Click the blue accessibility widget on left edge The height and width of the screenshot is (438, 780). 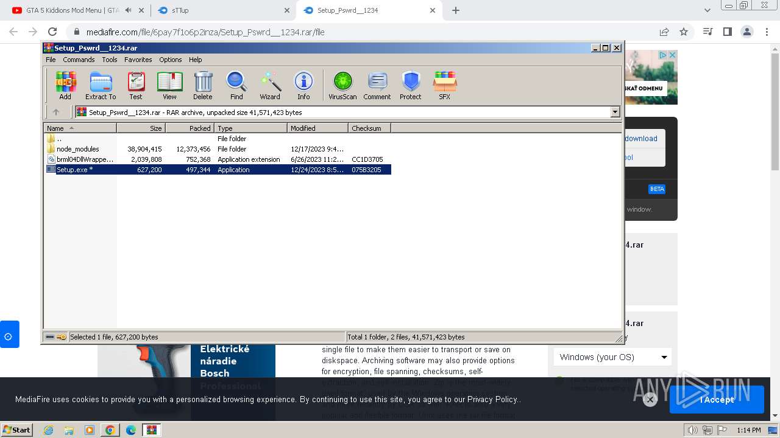[x=9, y=334]
